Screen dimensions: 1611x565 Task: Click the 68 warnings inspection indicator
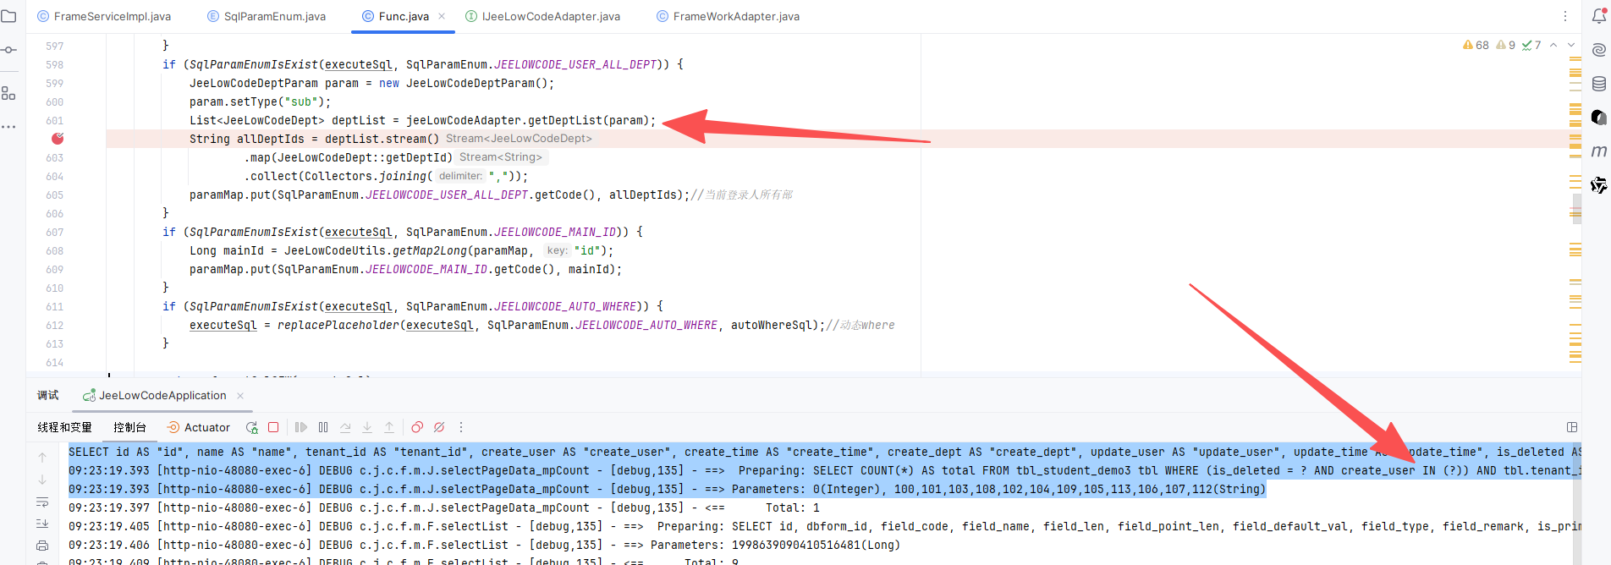1476,46
